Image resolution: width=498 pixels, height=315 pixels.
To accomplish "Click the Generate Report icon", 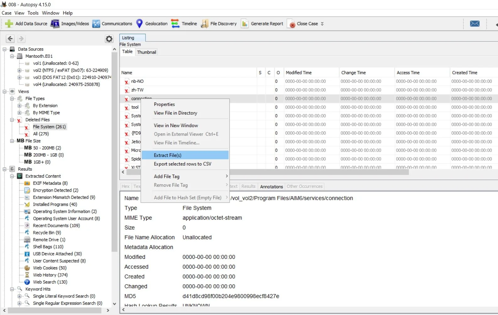I will [x=245, y=24].
